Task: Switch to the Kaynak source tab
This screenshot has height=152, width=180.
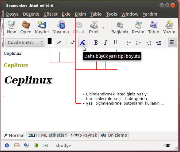Action: tap(84, 135)
